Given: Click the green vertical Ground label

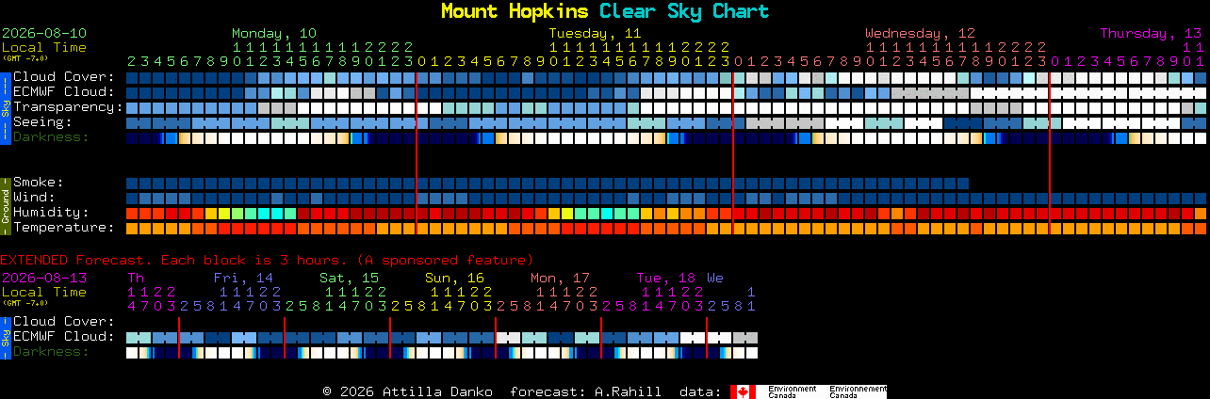Looking at the screenshot, I should [5, 205].
